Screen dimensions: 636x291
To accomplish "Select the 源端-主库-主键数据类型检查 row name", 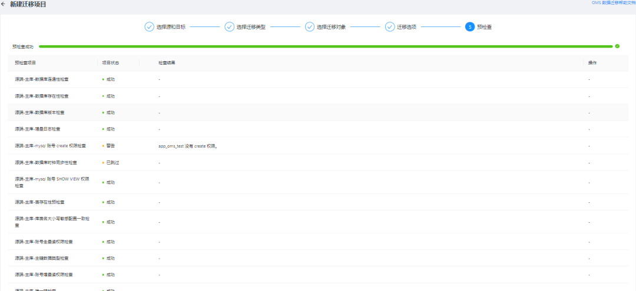I will pos(41,258).
